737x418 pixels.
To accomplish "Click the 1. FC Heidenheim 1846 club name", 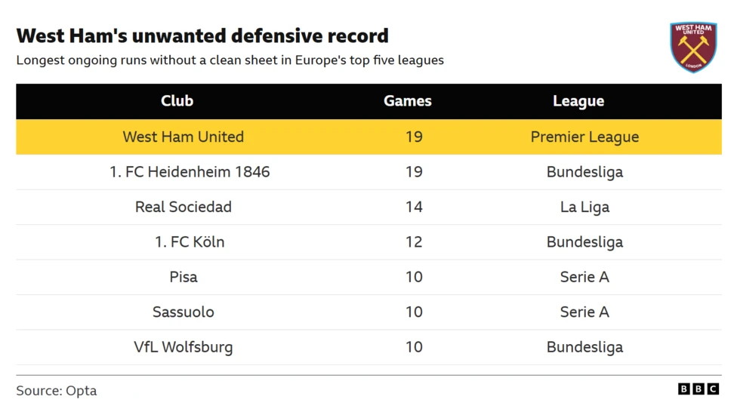I will (190, 172).
